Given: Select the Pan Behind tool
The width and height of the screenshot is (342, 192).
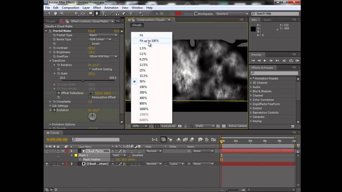Looking at the screenshot, I should [x=83, y=13].
